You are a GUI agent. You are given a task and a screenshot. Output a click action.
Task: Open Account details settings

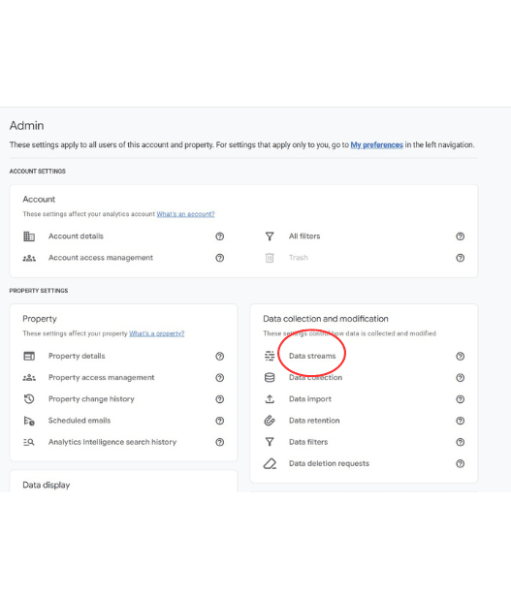click(76, 236)
